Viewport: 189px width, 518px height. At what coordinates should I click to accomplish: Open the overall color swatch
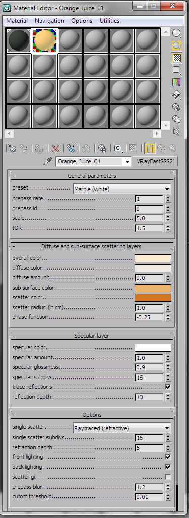click(153, 258)
